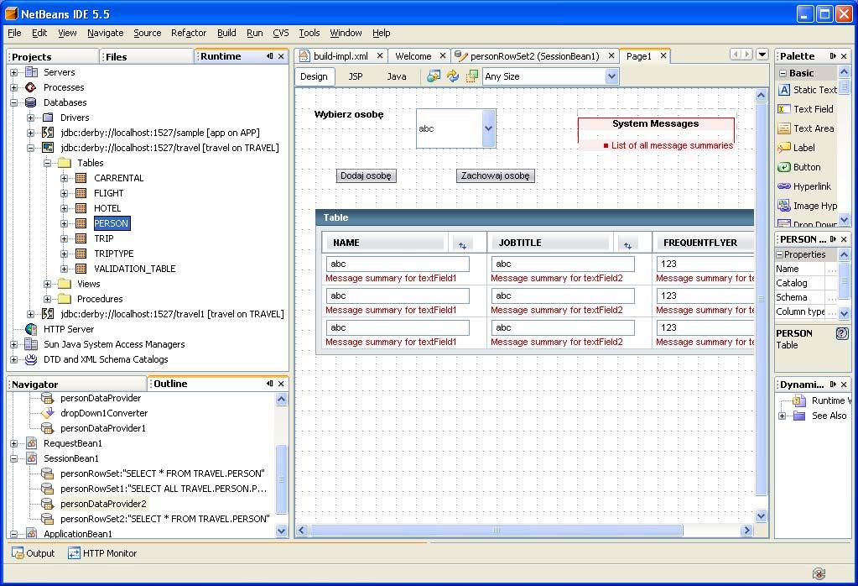
Task: Click the dropDown1Converter node icon
Action: (x=48, y=413)
